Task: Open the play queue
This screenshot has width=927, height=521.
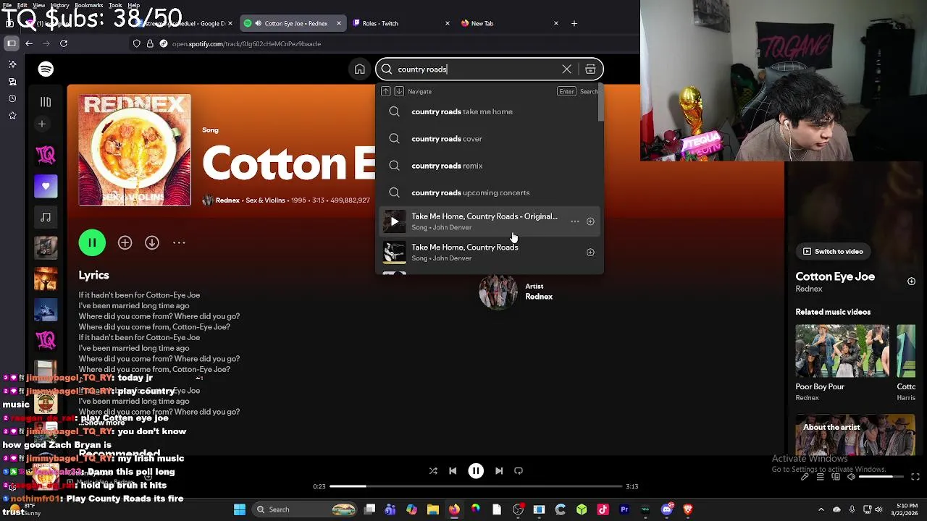Action: point(820,477)
